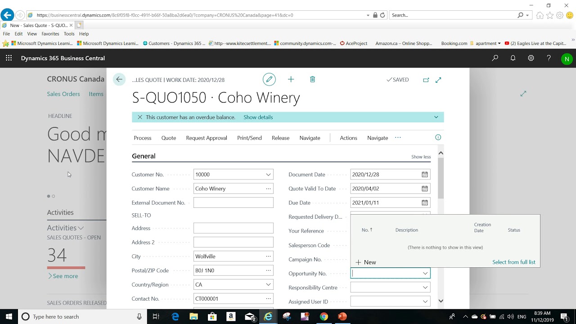Click the delete trash can icon
This screenshot has width=576, height=324.
312,80
